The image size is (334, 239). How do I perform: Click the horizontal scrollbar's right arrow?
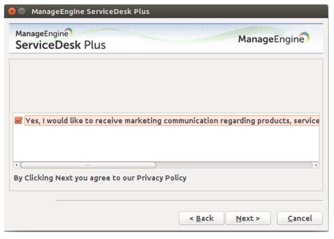pyautogui.click(x=316, y=165)
